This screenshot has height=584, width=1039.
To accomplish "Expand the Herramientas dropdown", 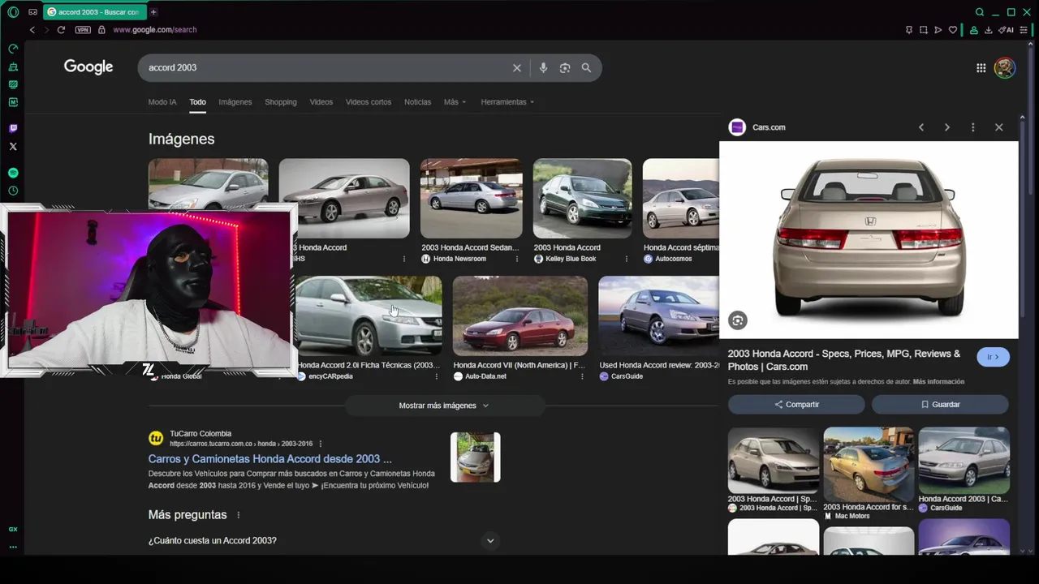I will (508, 102).
